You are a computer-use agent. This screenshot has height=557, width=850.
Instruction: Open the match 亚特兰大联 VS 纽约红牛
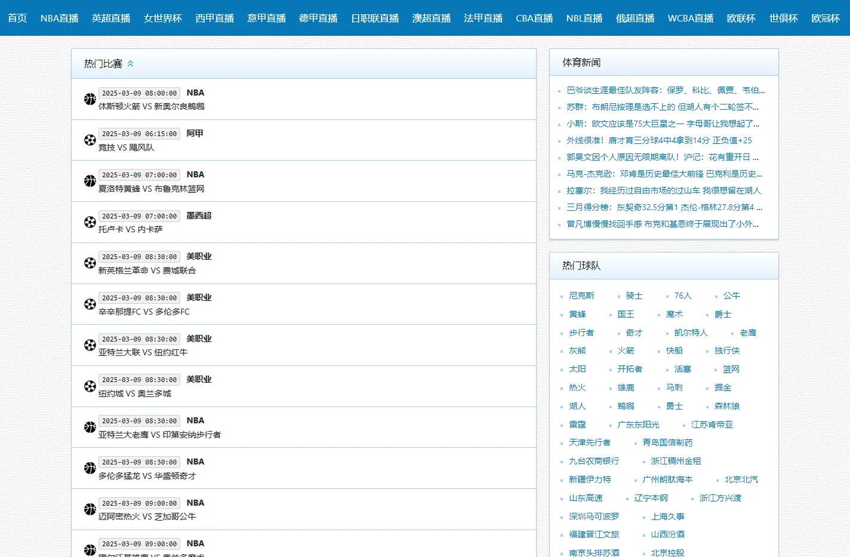coord(143,352)
